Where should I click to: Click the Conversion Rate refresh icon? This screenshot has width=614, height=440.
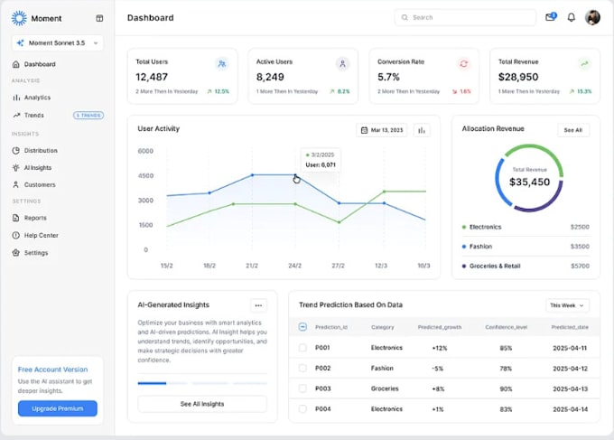tap(464, 64)
